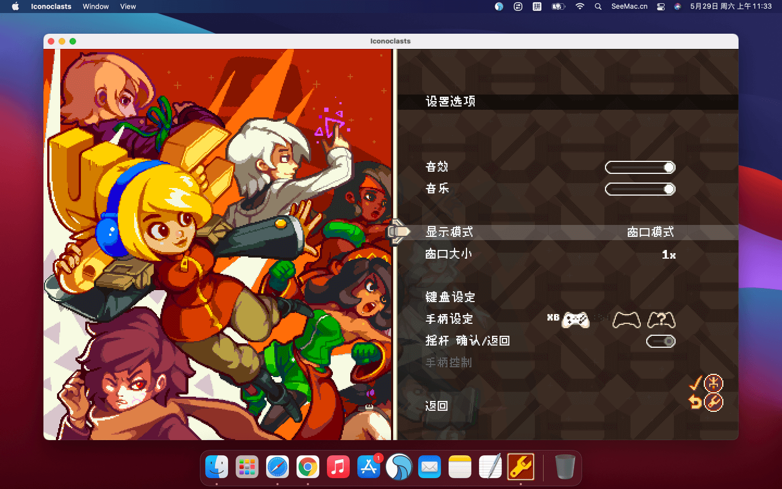This screenshot has height=489, width=782.
Task: Select the 显示模式 option
Action: (x=449, y=232)
